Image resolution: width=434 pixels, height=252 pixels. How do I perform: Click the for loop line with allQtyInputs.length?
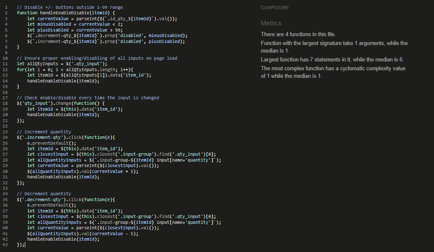75,69
